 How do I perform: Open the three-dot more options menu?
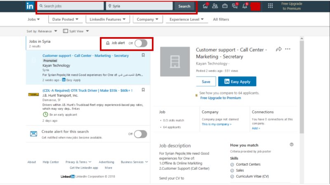tap(288, 49)
